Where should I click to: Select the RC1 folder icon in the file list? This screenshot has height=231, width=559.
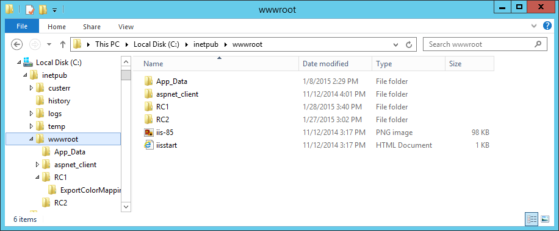click(x=149, y=107)
